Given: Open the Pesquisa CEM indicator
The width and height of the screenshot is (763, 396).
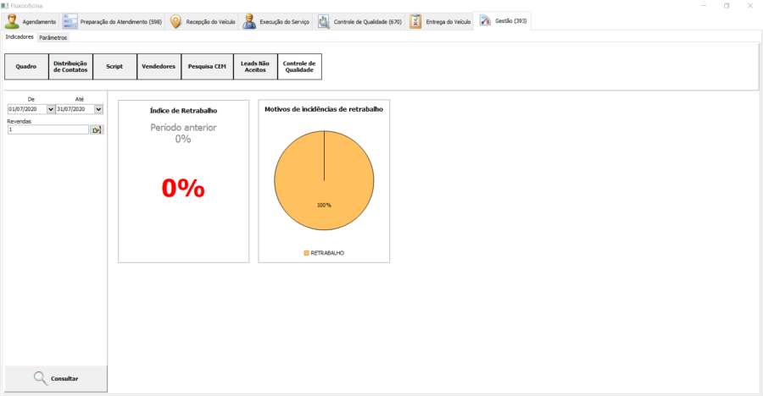Looking at the screenshot, I should pyautogui.click(x=208, y=67).
